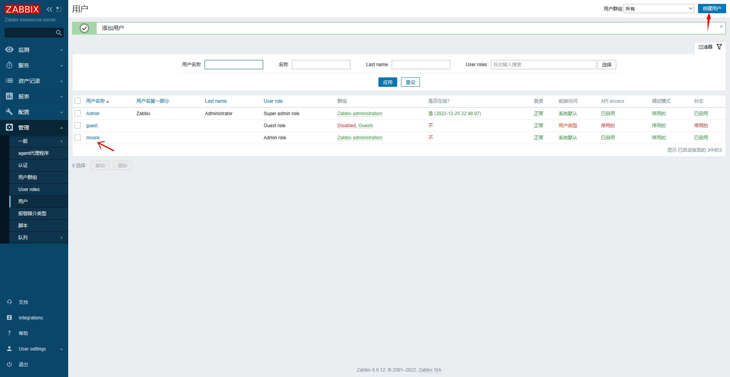The width and height of the screenshot is (730, 377).
Task: Expand the 服务 menu
Action: pos(34,65)
